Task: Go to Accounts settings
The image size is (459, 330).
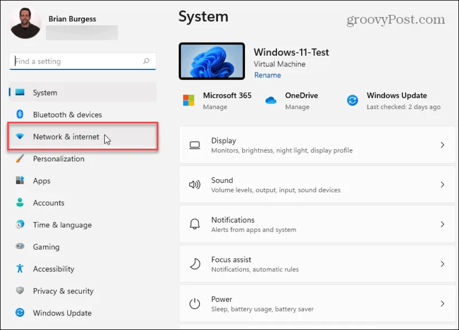Action: click(x=83, y=203)
